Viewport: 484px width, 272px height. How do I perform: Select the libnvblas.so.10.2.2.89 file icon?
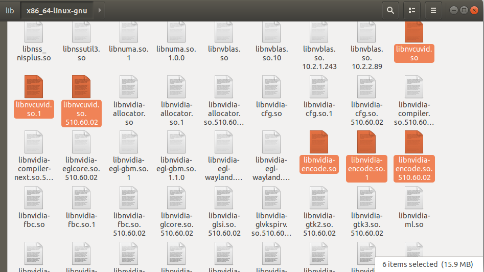366,32
